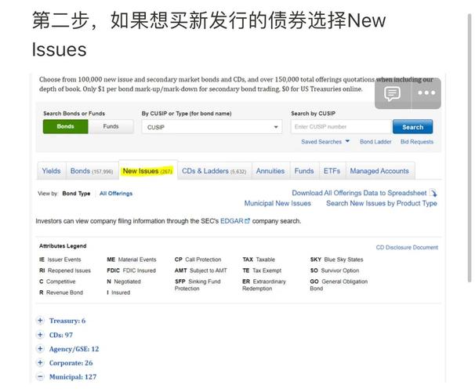Click the Reopened Issues legend entry
Screen dimensions: 475x392
point(65,270)
